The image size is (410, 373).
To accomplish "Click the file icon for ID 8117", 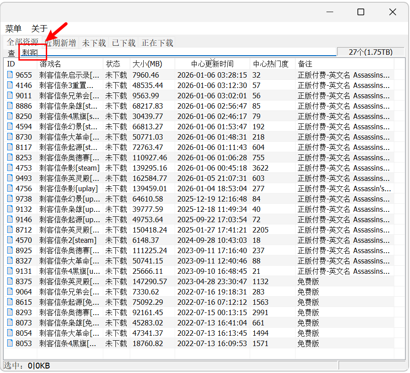I will (x=10, y=147).
